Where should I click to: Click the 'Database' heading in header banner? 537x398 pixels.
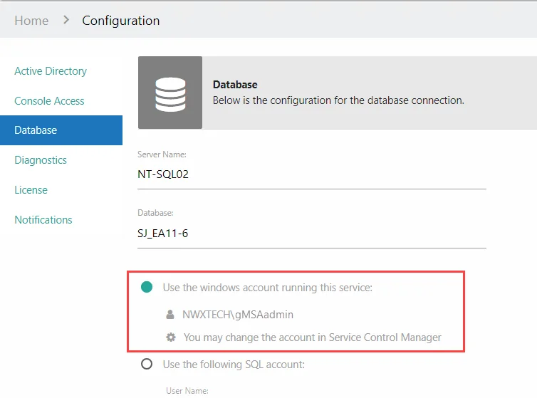pyautogui.click(x=235, y=85)
